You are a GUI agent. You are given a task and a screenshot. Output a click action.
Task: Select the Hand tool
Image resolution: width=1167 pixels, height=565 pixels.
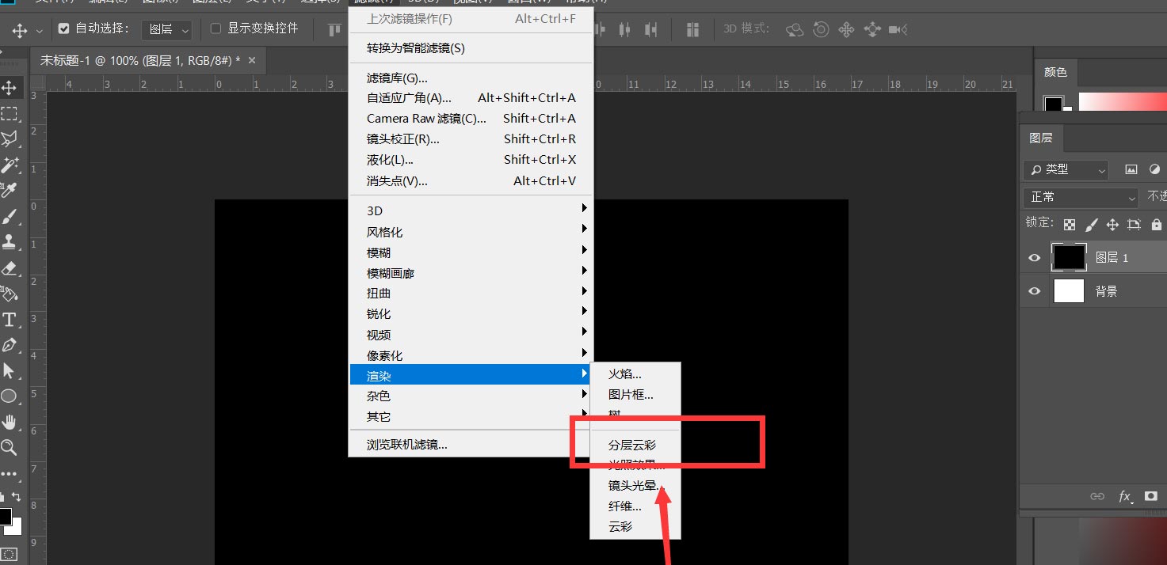coord(10,421)
